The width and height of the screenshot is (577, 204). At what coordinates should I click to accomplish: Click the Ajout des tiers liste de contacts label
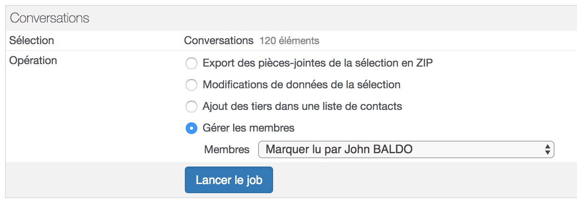(302, 106)
